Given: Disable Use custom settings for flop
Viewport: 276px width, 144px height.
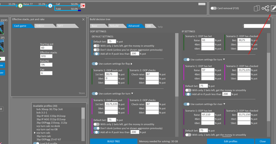Looking at the screenshot, I should point(95,64).
